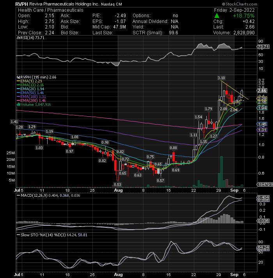Click the tall green volume bar near Aug 29

(221, 172)
